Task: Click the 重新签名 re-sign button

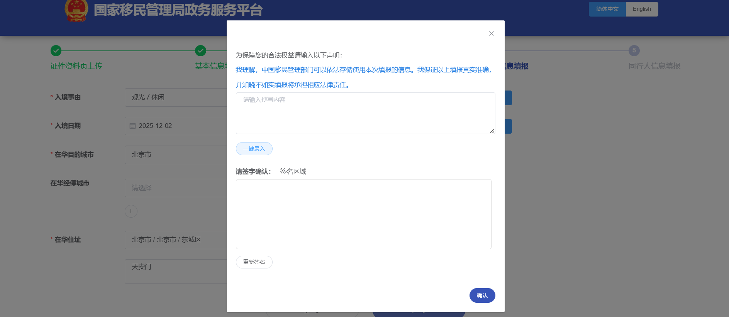Action: (x=254, y=262)
